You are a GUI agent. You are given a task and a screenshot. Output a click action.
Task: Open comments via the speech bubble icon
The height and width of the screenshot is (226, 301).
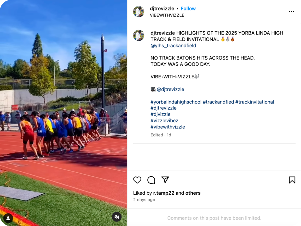pyautogui.click(x=151, y=180)
